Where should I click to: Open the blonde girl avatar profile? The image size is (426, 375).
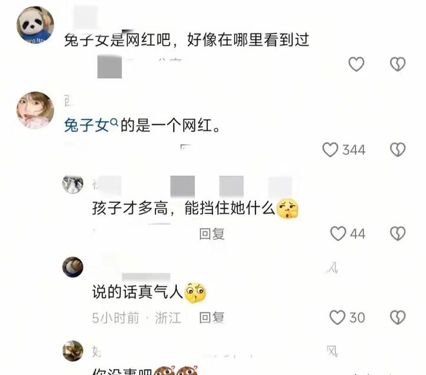click(x=35, y=110)
